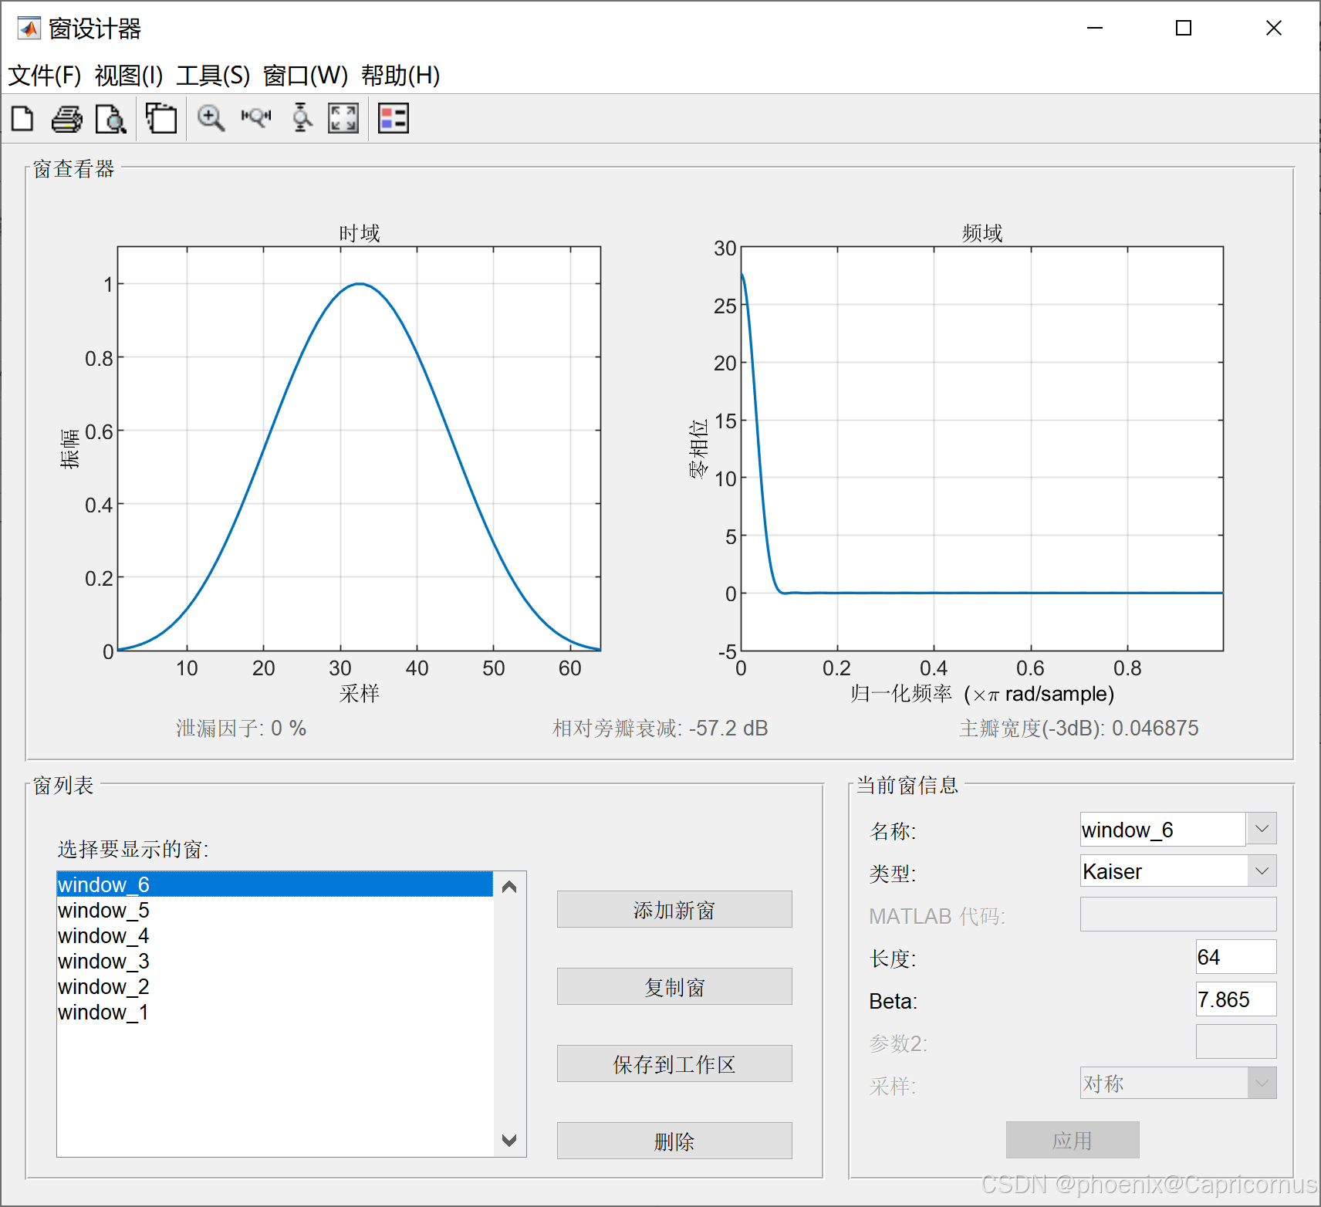The width and height of the screenshot is (1321, 1207).
Task: Click the 复制窗 button
Action: pos(674,987)
